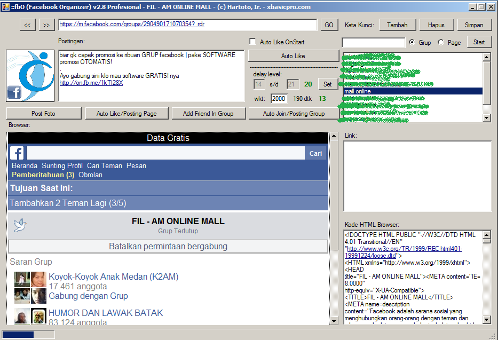Click the keyword search input field
498x340 pixels.
tap(374, 43)
